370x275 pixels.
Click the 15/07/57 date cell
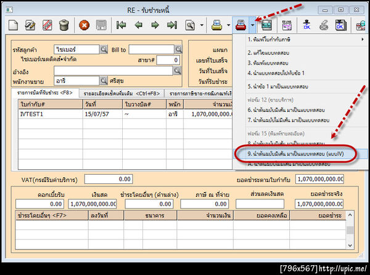[102, 114]
